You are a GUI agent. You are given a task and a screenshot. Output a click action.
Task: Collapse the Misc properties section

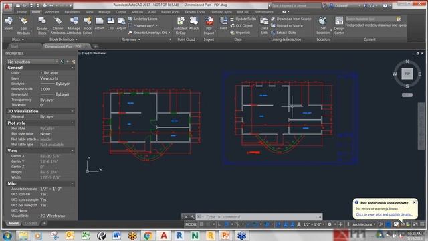[x=72, y=183]
